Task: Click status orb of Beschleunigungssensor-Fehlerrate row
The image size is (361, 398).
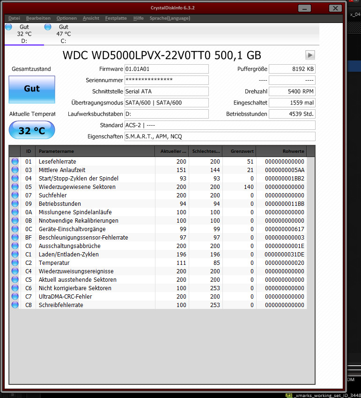Action: [x=15, y=237]
